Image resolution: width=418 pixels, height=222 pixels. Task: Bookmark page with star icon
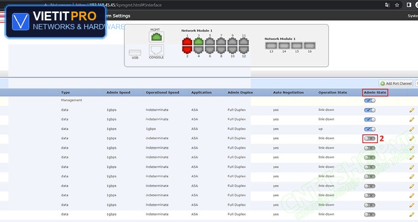coord(397,5)
